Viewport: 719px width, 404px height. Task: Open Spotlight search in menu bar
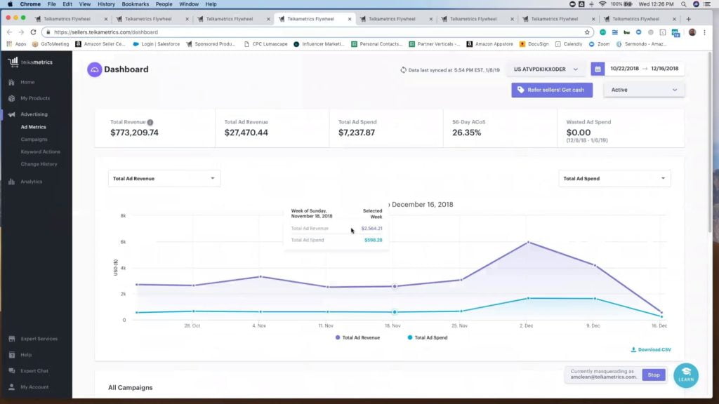click(x=684, y=4)
